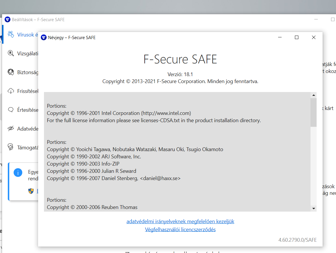This screenshot has height=253, width=336.
Task: Click the Windows shield icon in notice
Action: point(31,191)
